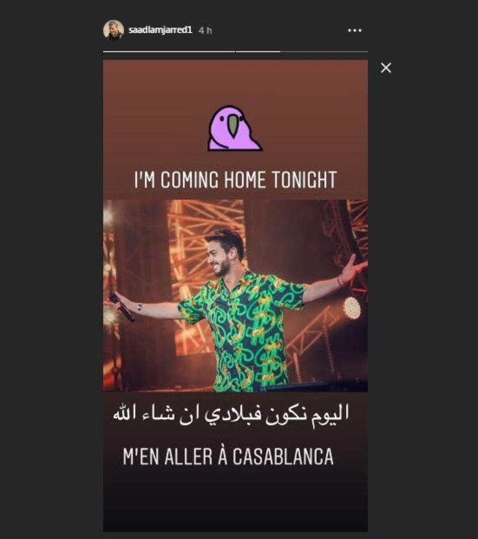The width and height of the screenshot is (478, 539).
Task: Jump to the first completed story progress segment
Action: point(169,52)
